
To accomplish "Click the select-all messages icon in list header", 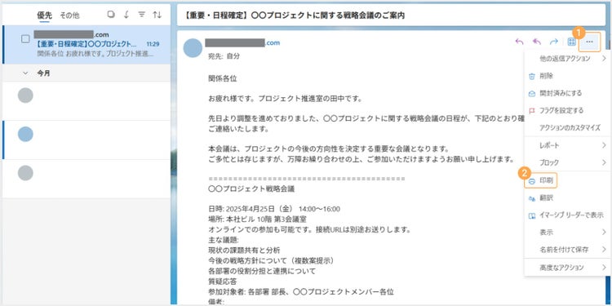I will pos(111,15).
